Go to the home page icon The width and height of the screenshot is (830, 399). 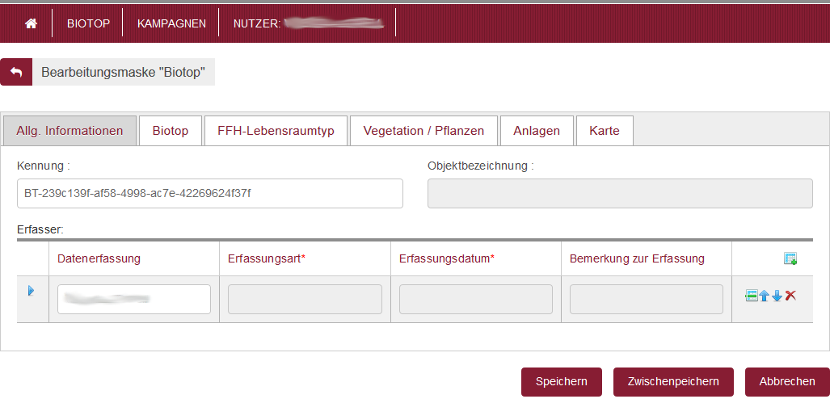click(x=32, y=23)
